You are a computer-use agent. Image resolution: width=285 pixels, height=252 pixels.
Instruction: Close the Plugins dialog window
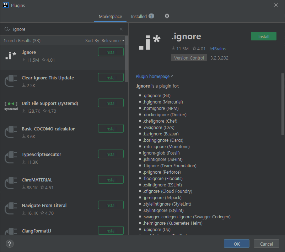(x=276, y=5)
